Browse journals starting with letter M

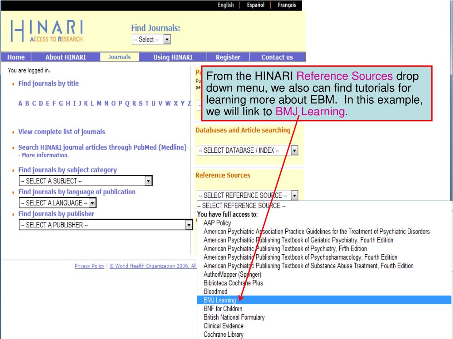click(99, 103)
